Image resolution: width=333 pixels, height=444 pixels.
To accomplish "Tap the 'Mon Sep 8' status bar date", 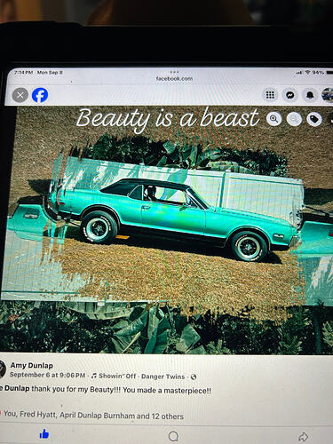I will (x=50, y=72).
